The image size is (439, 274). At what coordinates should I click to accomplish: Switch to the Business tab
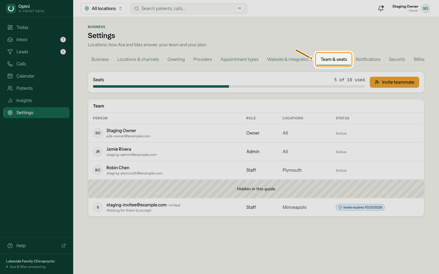point(100,59)
